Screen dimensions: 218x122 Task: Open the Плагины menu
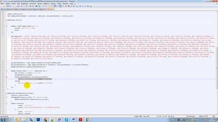[65, 4]
